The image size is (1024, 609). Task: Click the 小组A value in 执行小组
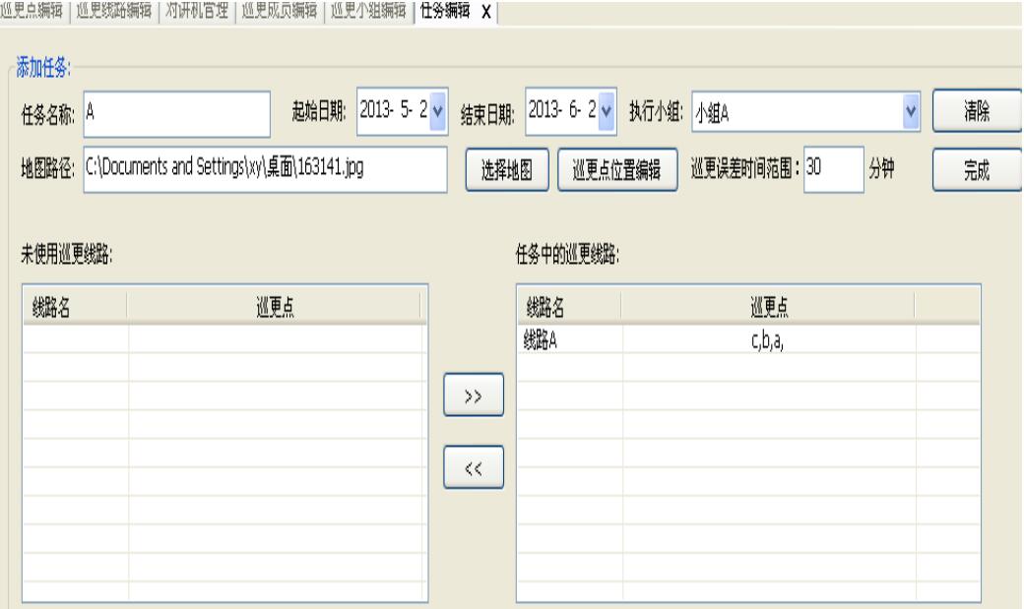pos(712,113)
